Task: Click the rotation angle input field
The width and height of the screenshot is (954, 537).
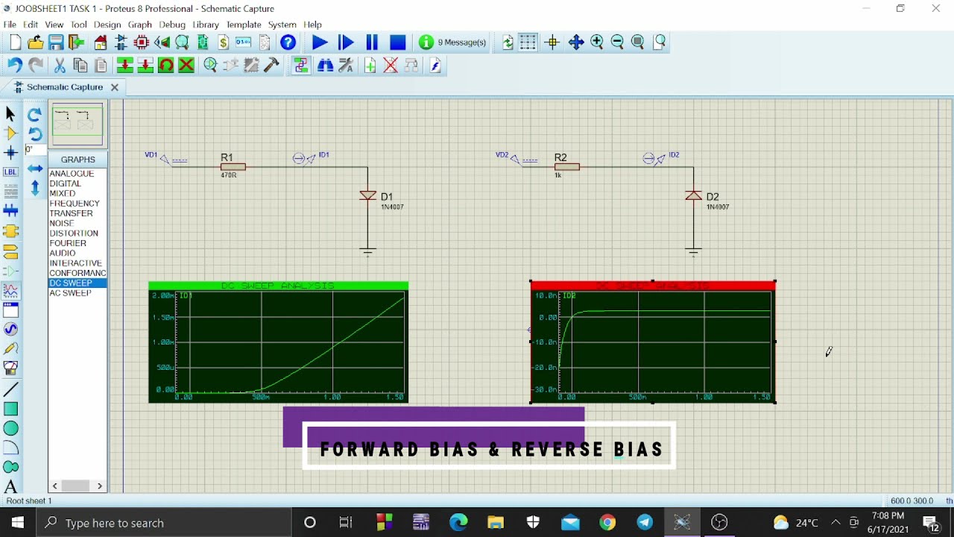Action: 34,150
